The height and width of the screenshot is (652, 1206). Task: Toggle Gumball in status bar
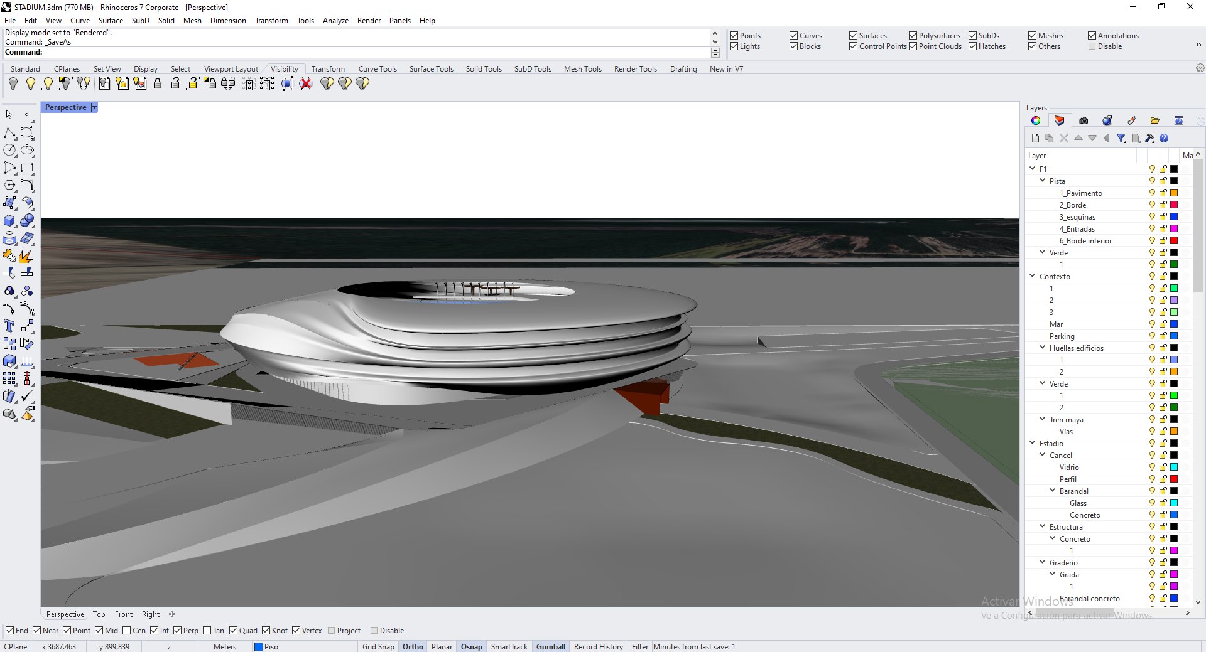(551, 647)
